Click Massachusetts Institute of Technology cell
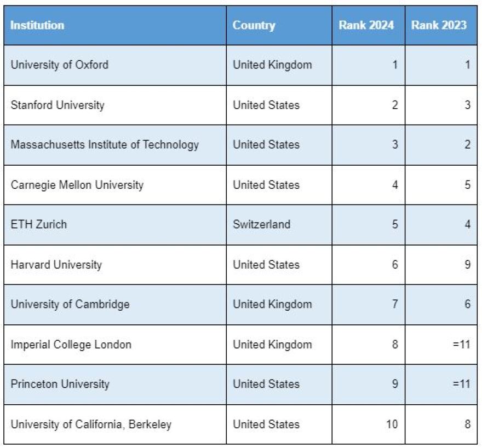The image size is (482, 448). [105, 145]
